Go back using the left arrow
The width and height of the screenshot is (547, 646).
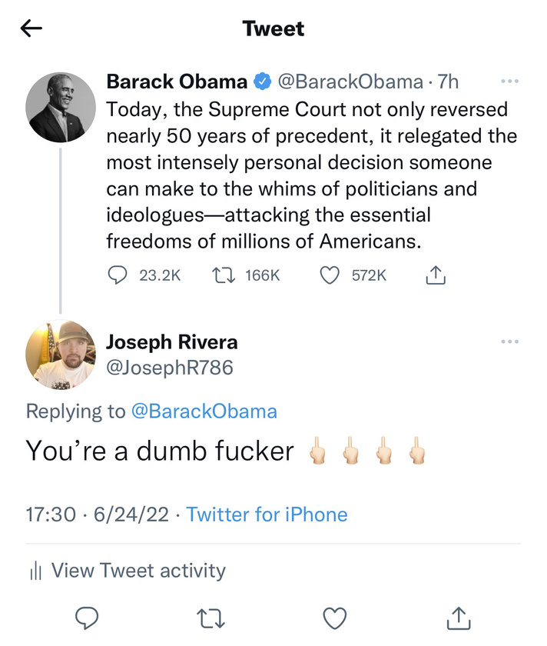coord(31,28)
